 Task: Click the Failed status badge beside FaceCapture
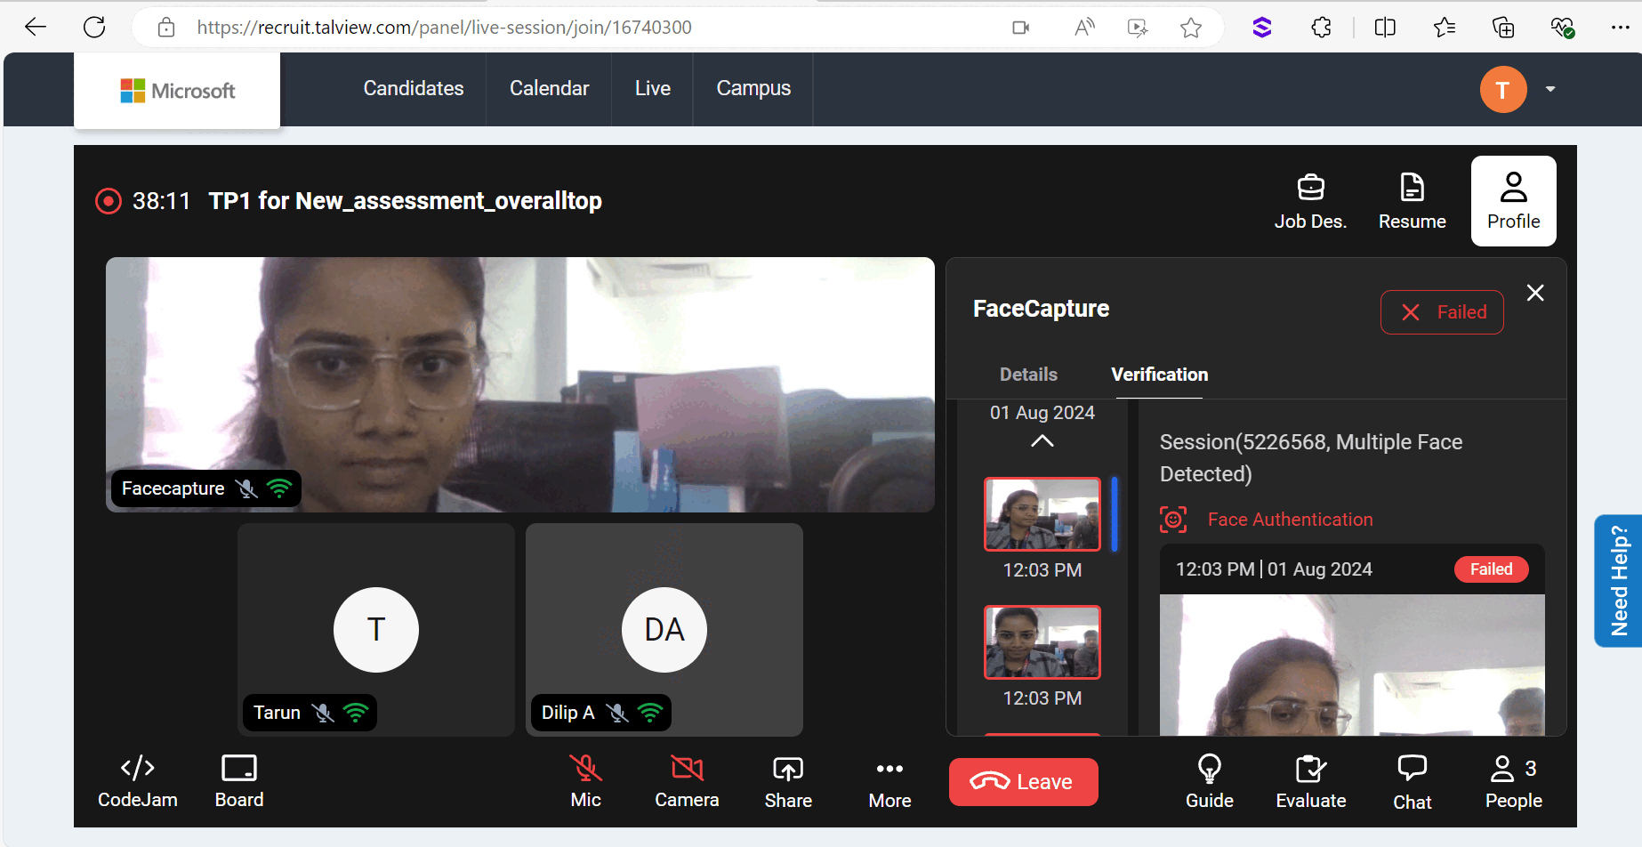pyautogui.click(x=1442, y=312)
